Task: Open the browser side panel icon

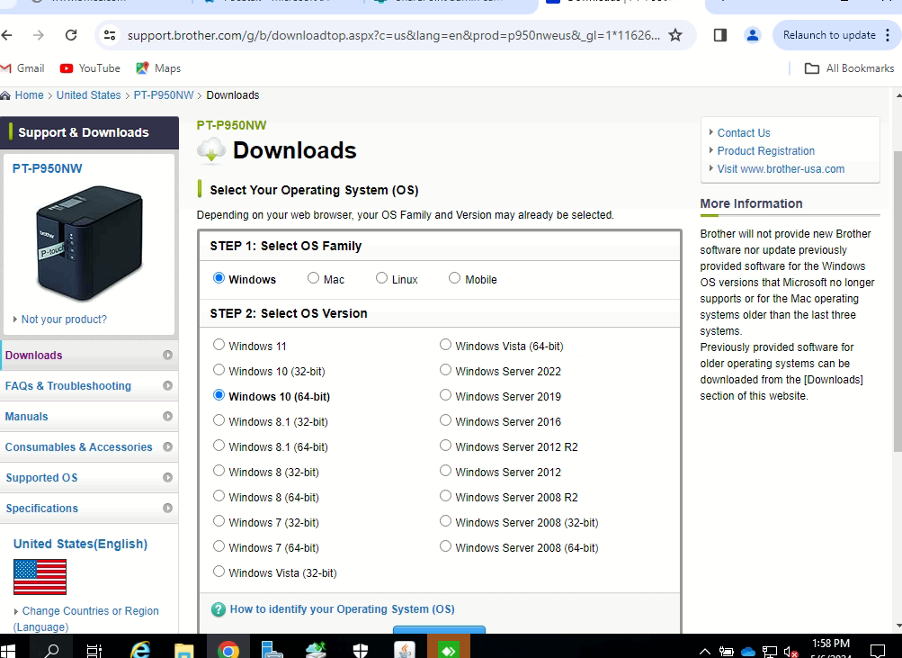Action: [x=719, y=35]
